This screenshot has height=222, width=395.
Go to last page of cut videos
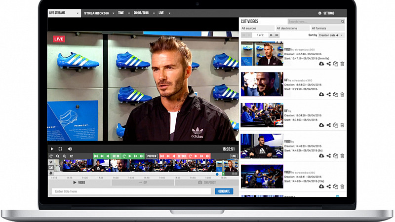click(x=276, y=35)
